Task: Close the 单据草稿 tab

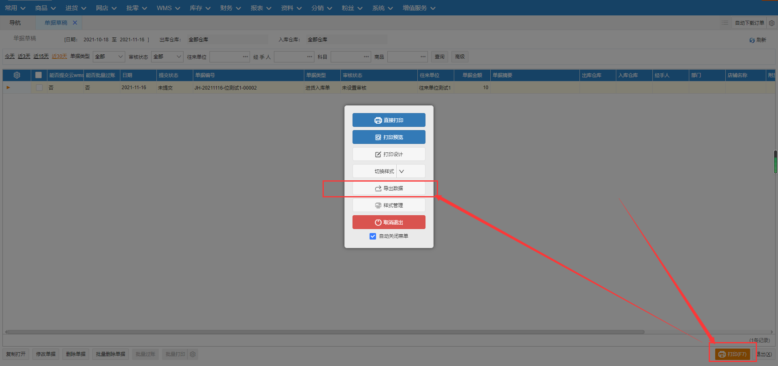Action: click(75, 23)
